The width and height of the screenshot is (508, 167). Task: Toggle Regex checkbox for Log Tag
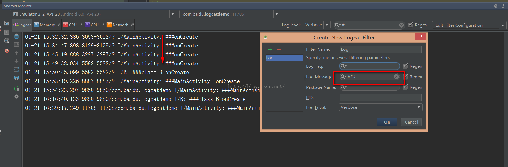[405, 66]
